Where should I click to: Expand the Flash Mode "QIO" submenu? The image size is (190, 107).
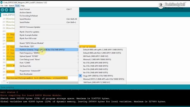pos(47,46)
